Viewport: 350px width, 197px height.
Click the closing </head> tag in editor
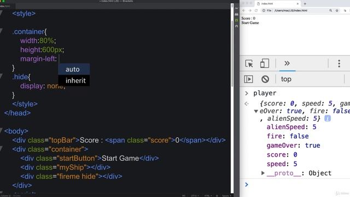pyautogui.click(x=17, y=113)
